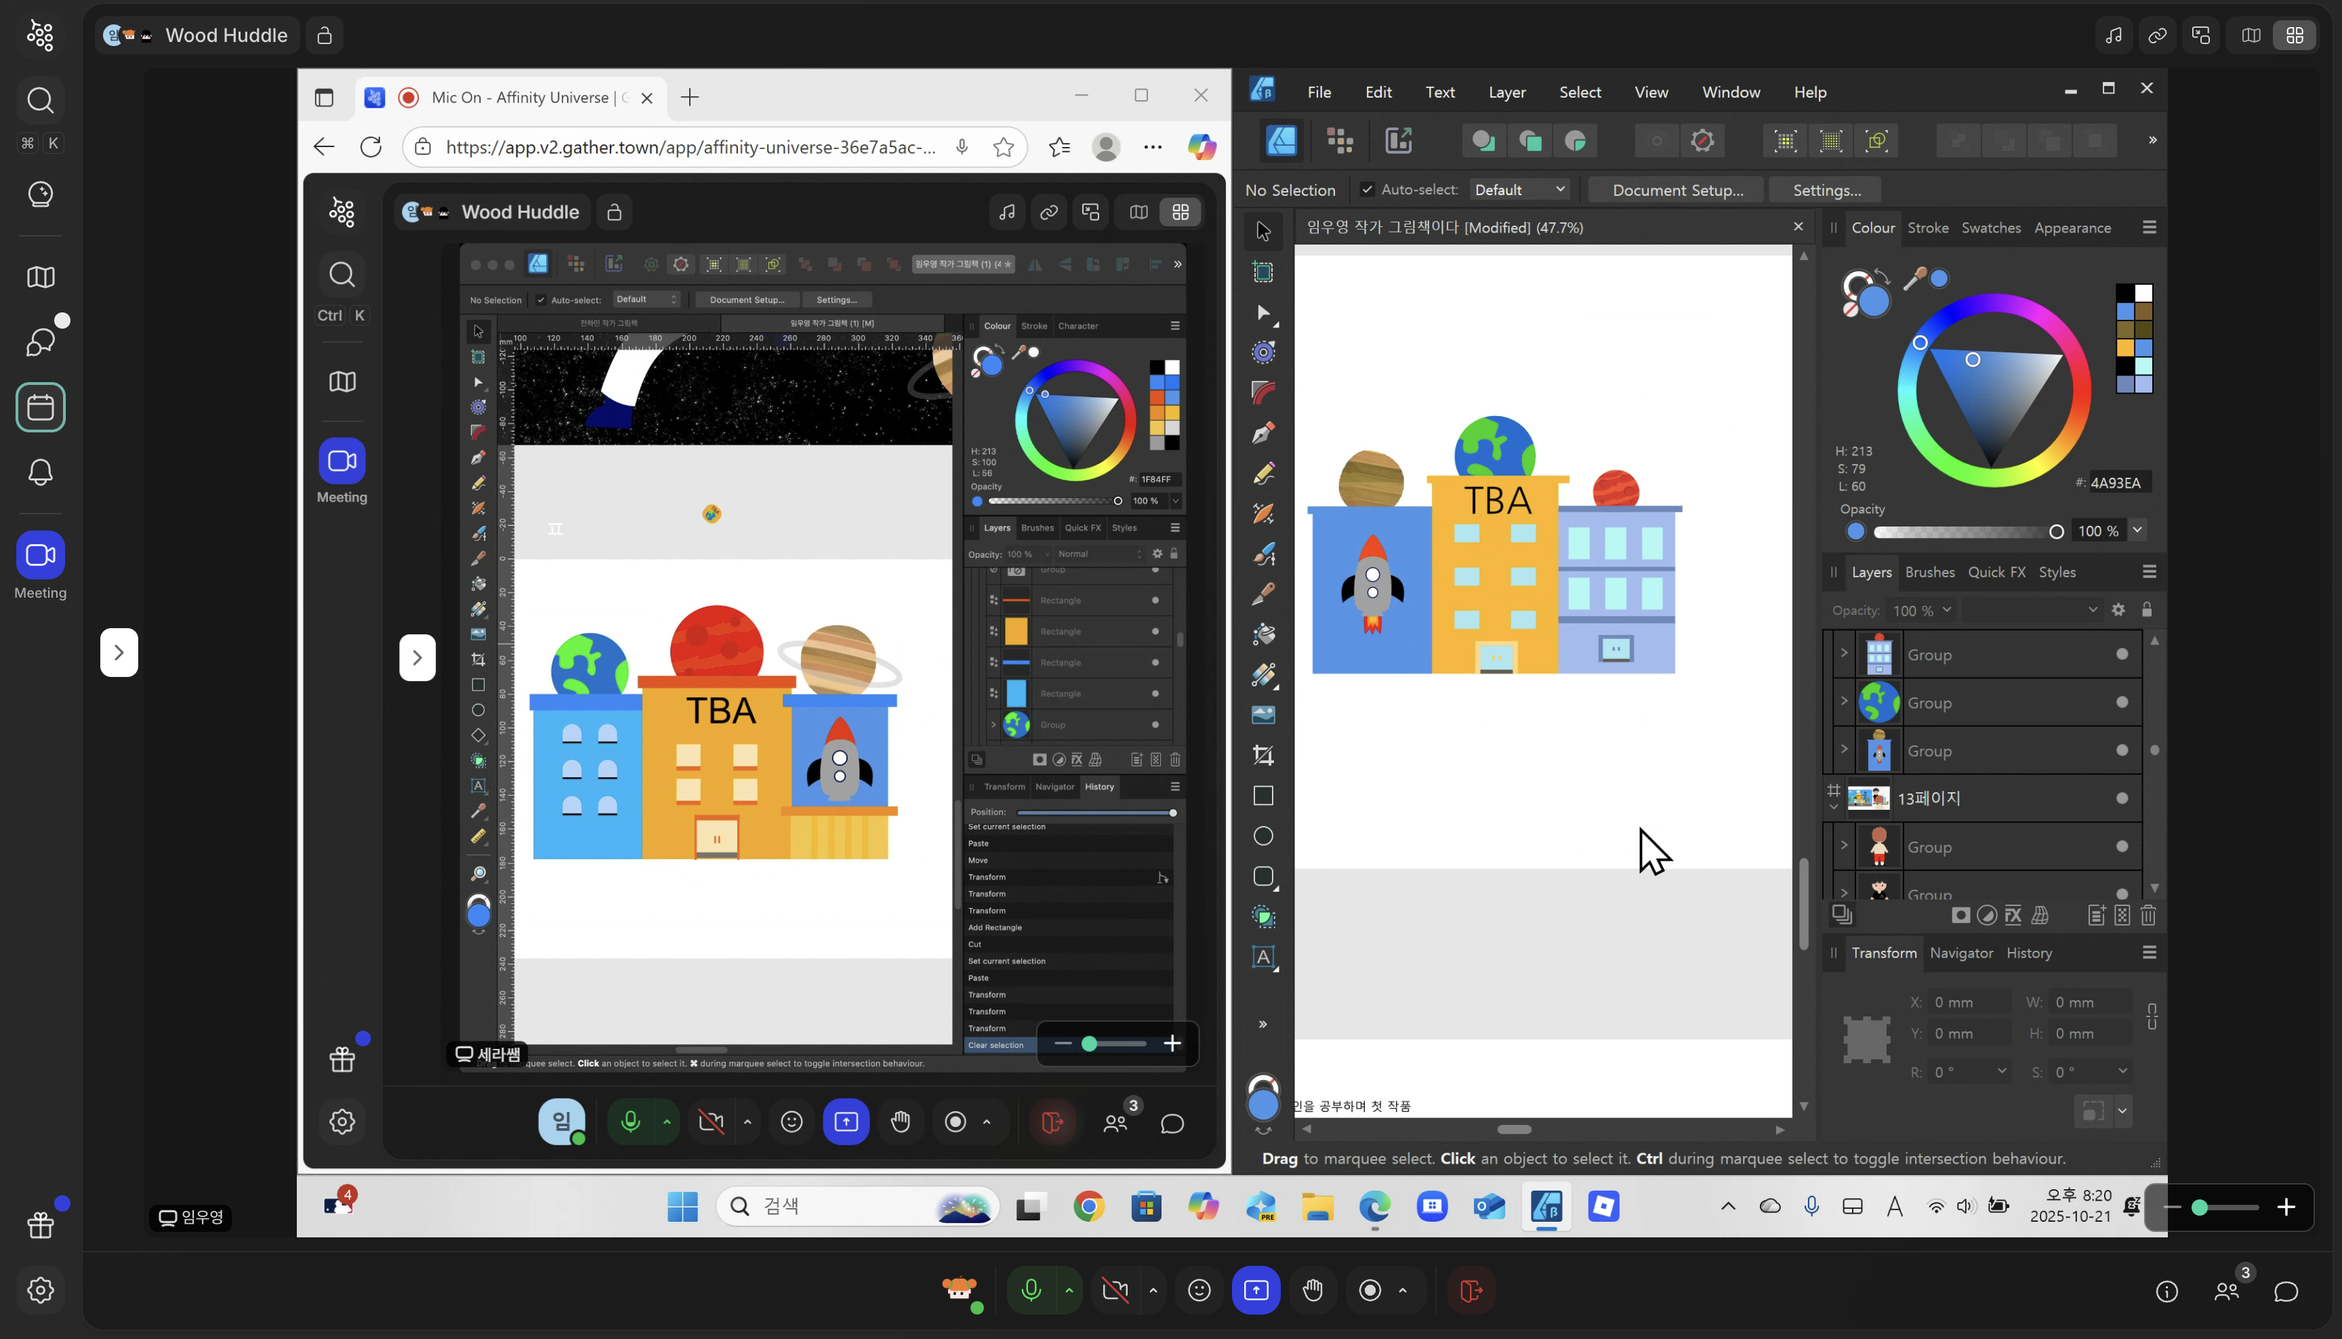Choose the Ellipse shape tool
Viewport: 2342px width, 1339px height.
click(x=1263, y=836)
